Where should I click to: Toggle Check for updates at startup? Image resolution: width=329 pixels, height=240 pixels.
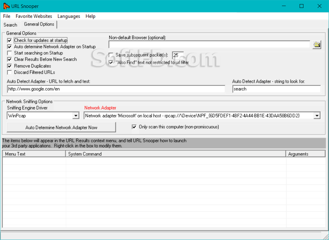tap(9, 40)
